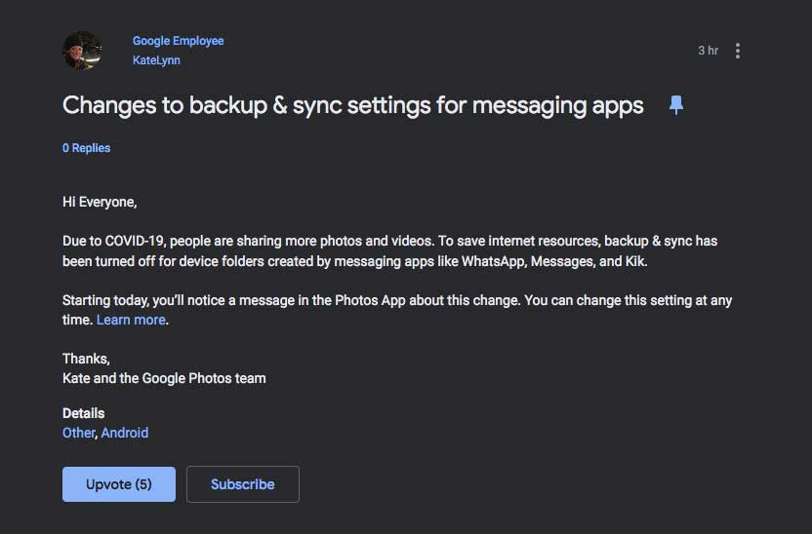This screenshot has width=812, height=534.
Task: Select the Other details tag
Action: 78,433
